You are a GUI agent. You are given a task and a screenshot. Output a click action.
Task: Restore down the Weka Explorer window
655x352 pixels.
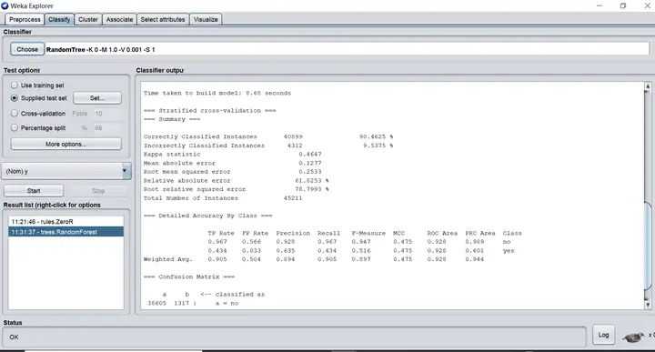pyautogui.click(x=623, y=5)
